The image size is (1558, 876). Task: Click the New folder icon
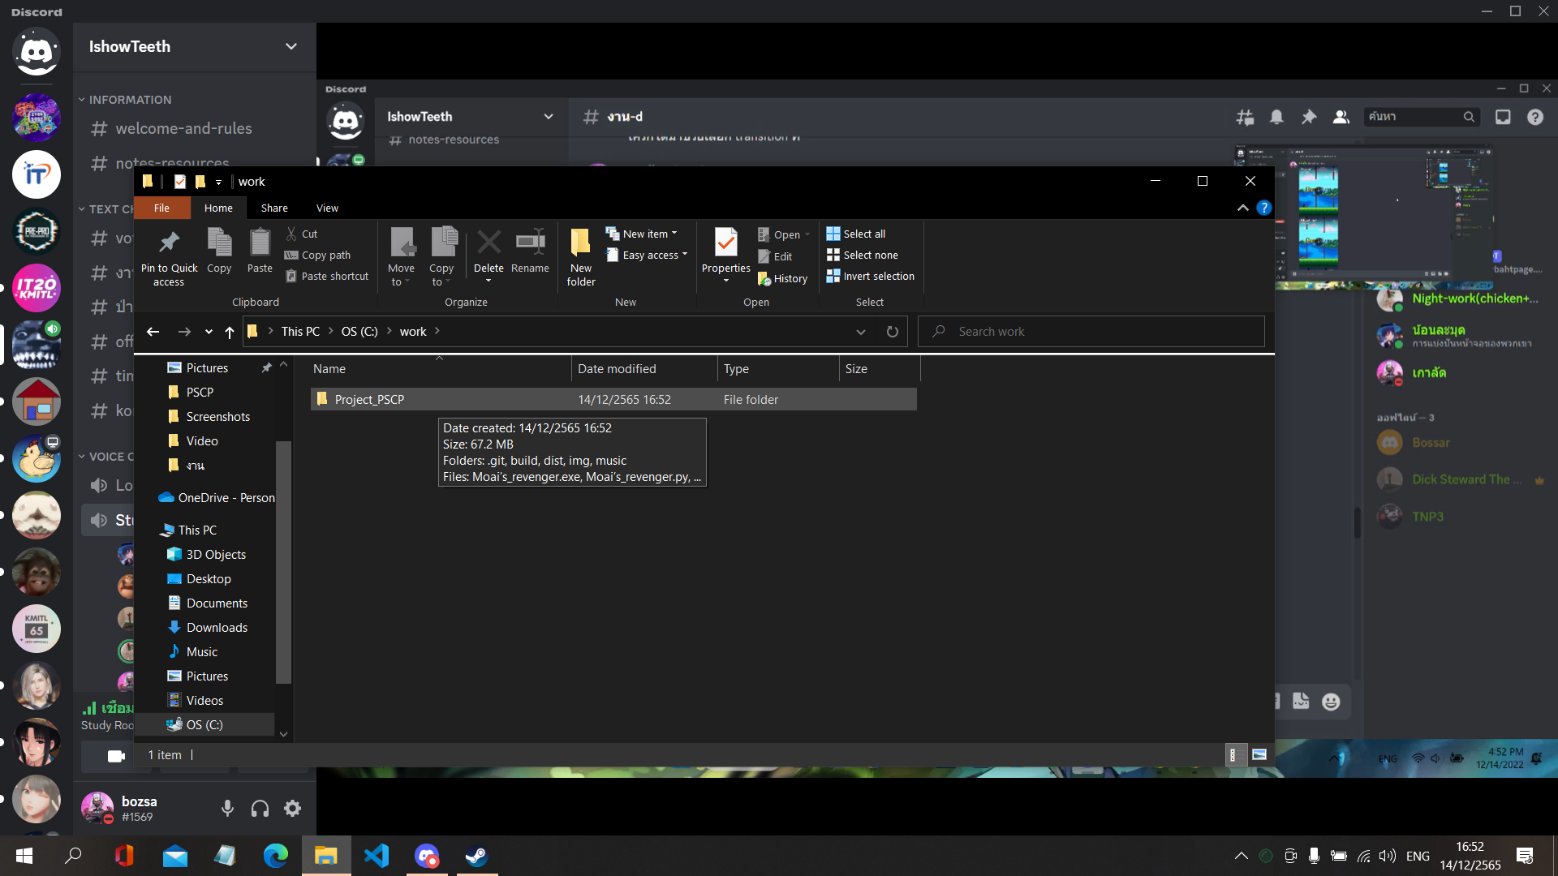click(x=580, y=243)
